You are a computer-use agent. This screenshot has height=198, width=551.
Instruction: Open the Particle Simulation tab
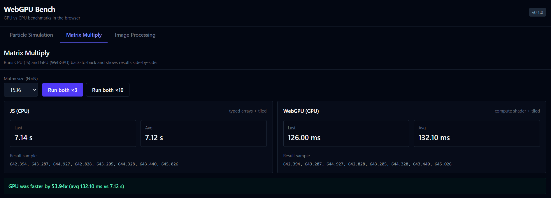(31, 35)
